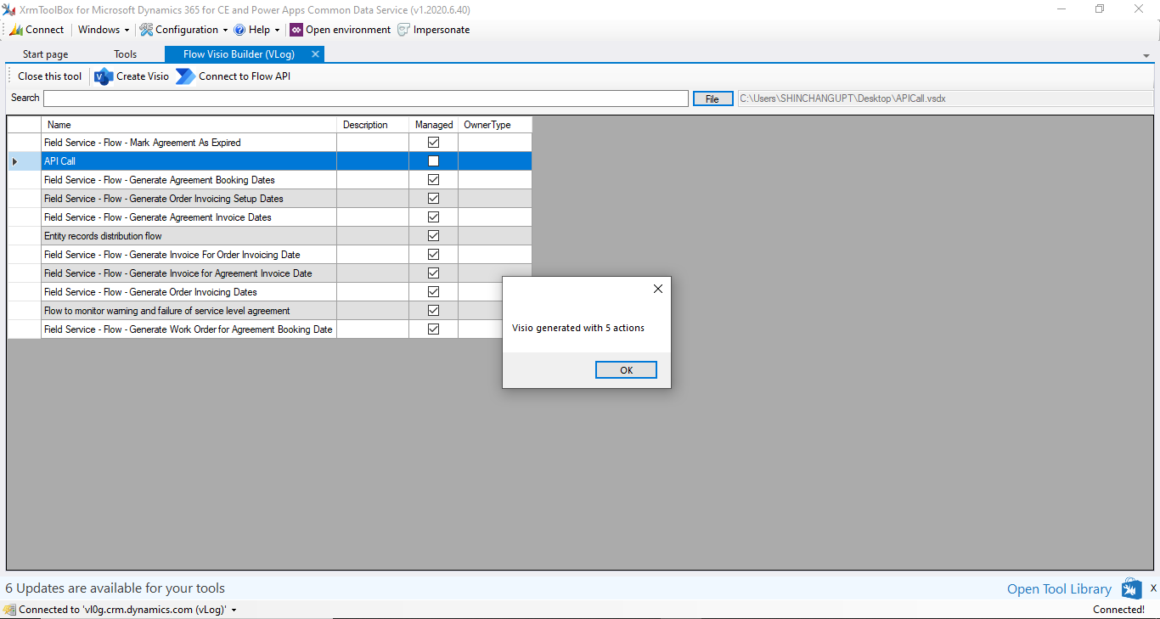Open the Windows menu dropdown

pyautogui.click(x=102, y=29)
